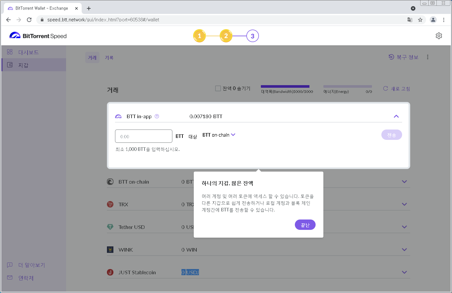The width and height of the screenshot is (452, 293).
Task: Open the 대시보드 dashboard sidebar item
Action: pyautogui.click(x=34, y=52)
